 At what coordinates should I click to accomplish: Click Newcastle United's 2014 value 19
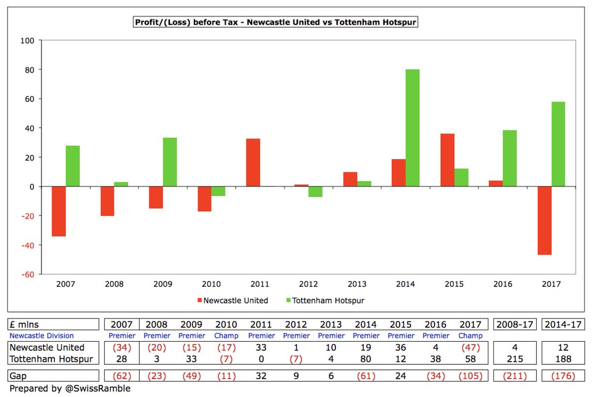coord(366,348)
